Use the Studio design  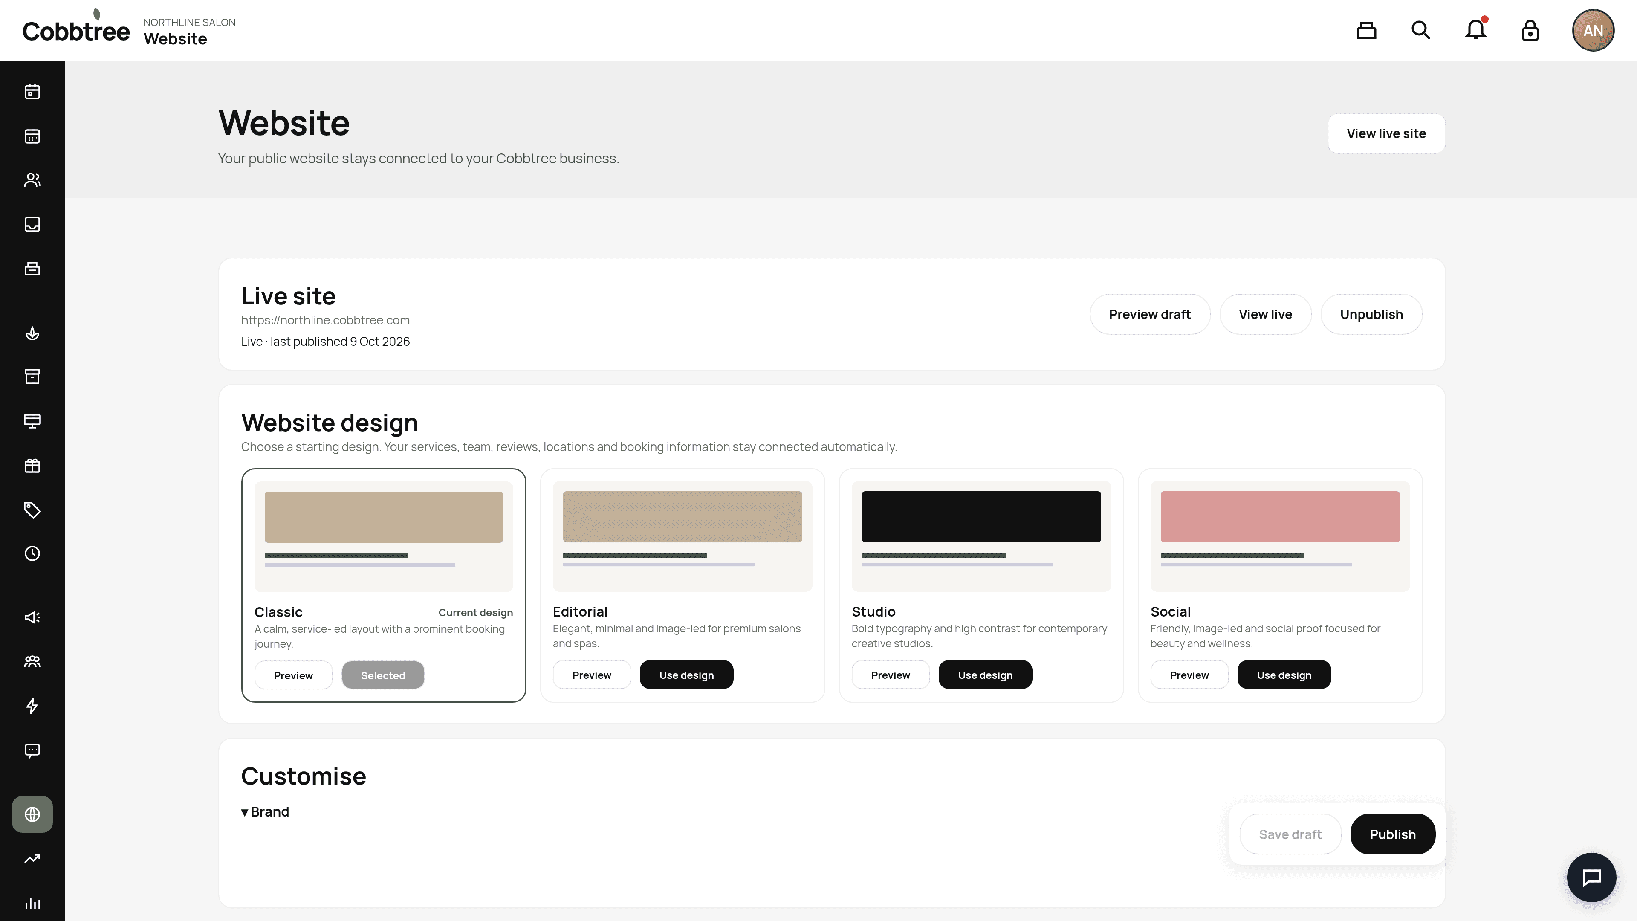(985, 675)
